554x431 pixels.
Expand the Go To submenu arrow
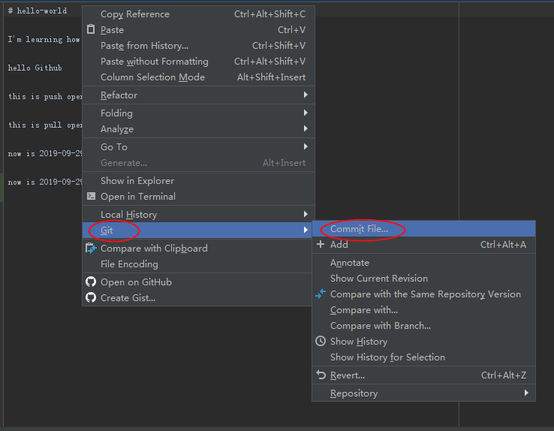(x=306, y=146)
